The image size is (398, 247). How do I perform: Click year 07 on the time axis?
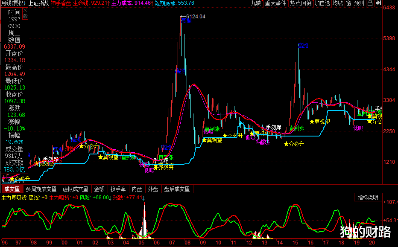[x=172, y=242]
